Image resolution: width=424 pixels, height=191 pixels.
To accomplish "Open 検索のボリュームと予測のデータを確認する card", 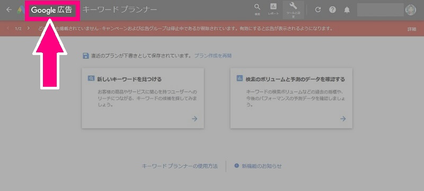I will pos(291,98).
